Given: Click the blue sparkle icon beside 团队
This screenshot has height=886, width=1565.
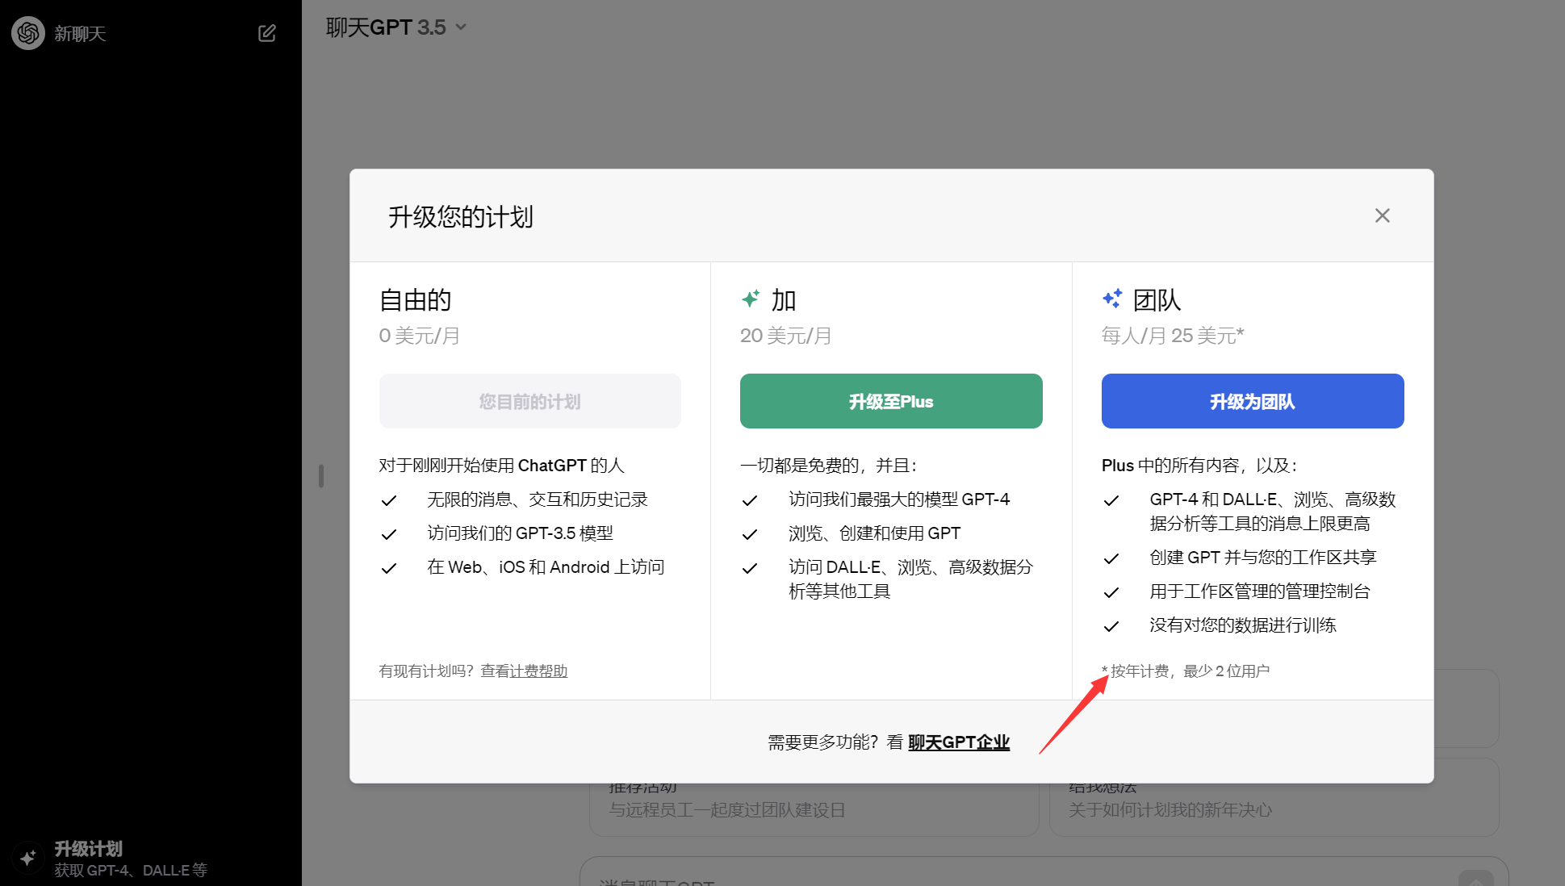Looking at the screenshot, I should (1112, 299).
